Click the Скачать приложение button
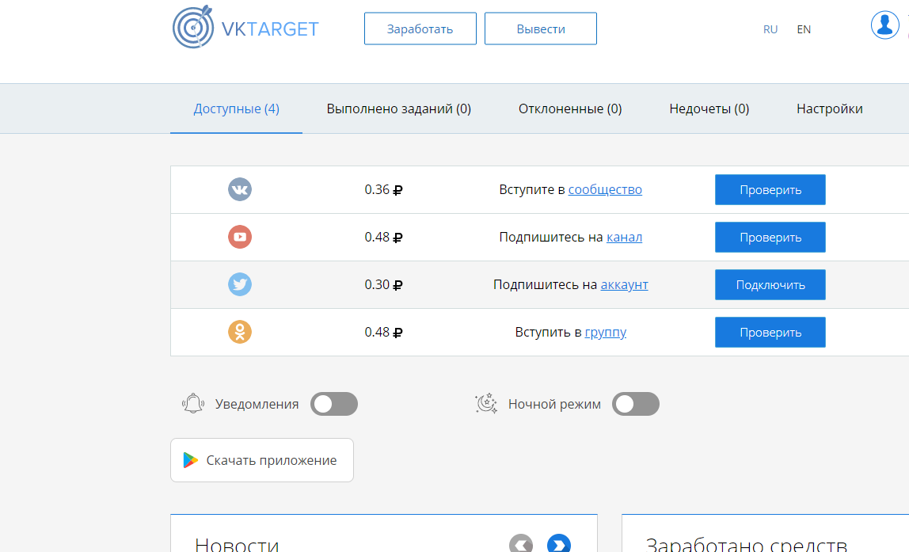This screenshot has width=909, height=552. 262,460
